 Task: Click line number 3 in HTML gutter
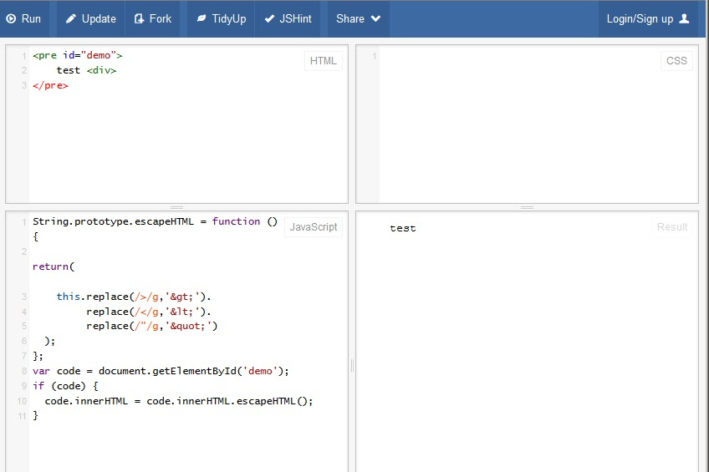(24, 85)
